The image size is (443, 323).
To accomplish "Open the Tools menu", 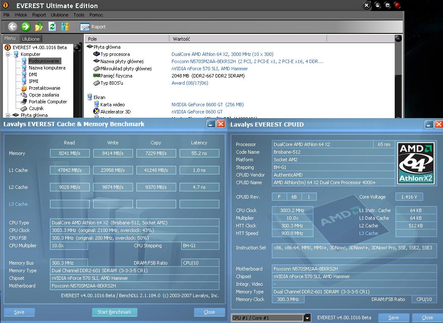I will tap(79, 15).
